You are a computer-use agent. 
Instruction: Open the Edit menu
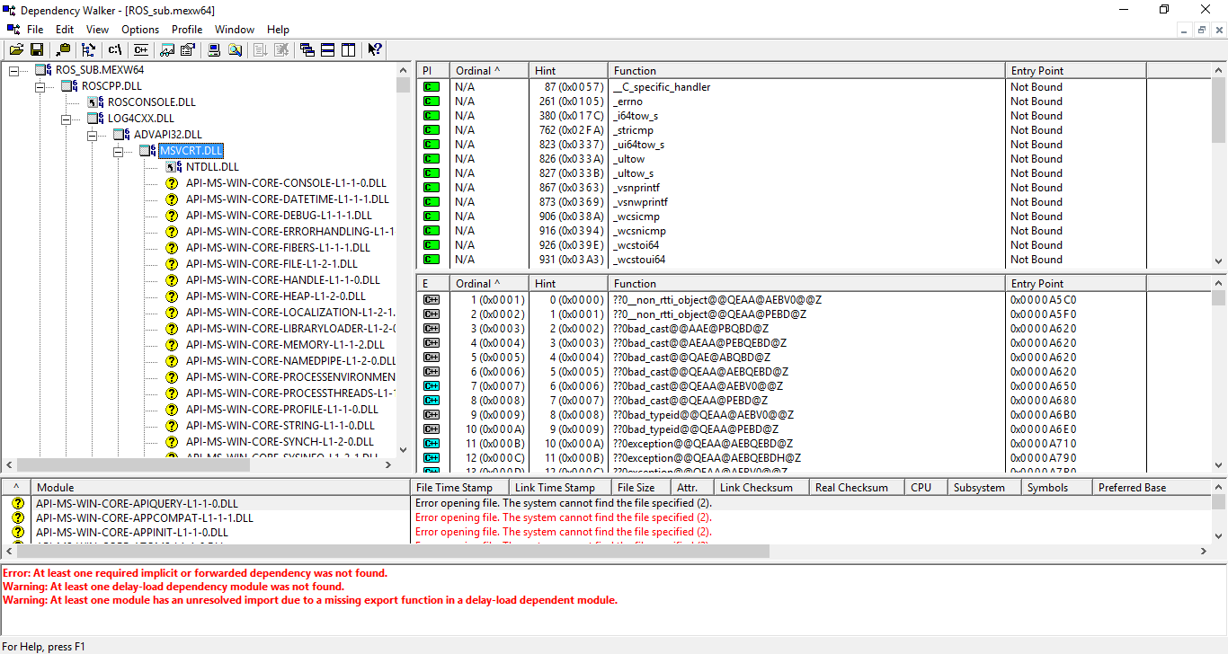65,30
